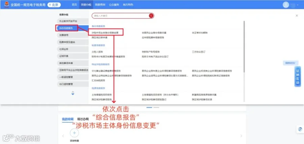Open 欠税人报告 link
This screenshot has height=144, width=304.
[x=97, y=52]
